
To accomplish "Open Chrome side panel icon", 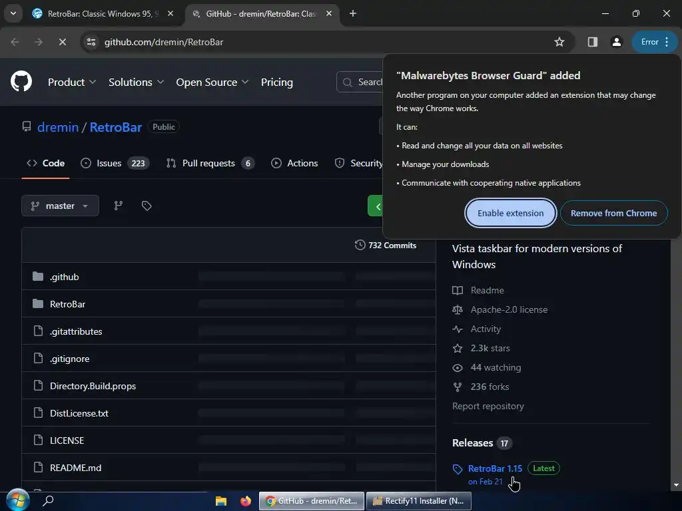I will [x=592, y=42].
